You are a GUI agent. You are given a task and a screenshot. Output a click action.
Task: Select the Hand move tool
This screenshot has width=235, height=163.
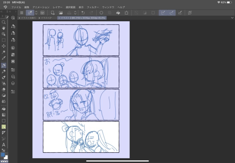pos(4,28)
